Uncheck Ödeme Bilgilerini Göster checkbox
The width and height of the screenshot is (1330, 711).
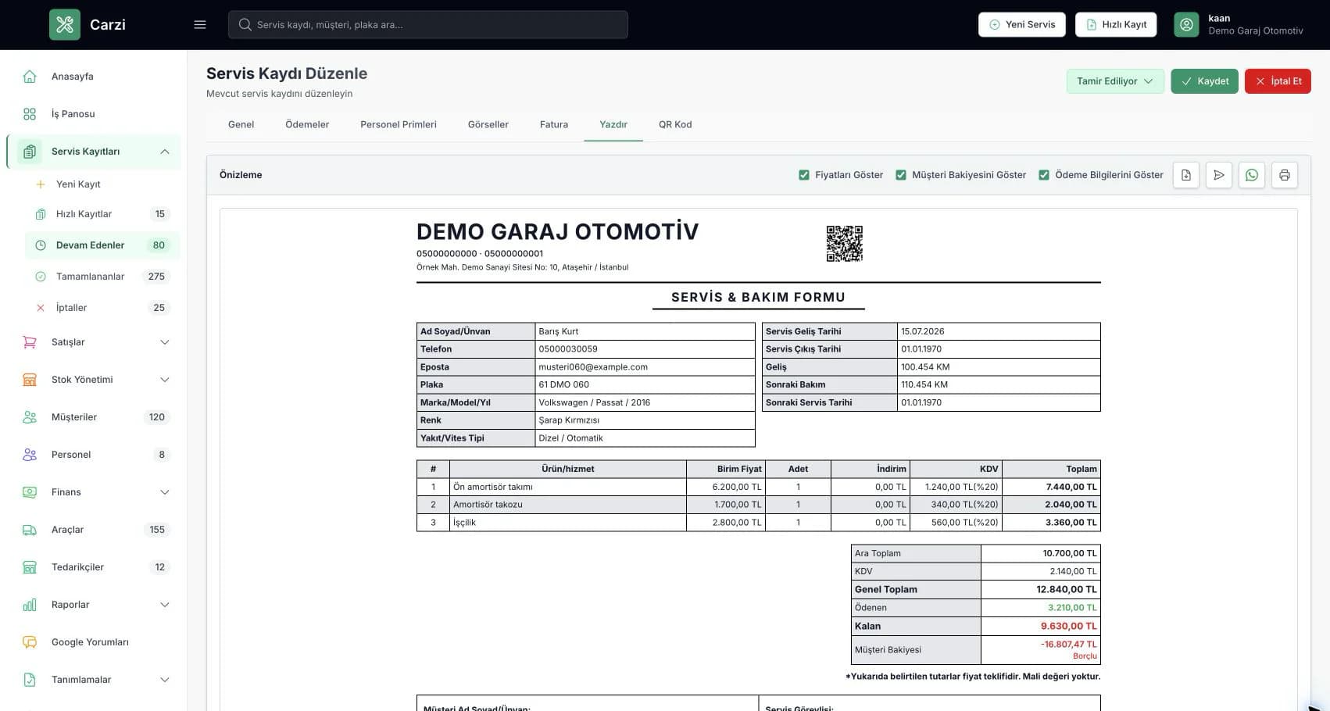pos(1044,175)
